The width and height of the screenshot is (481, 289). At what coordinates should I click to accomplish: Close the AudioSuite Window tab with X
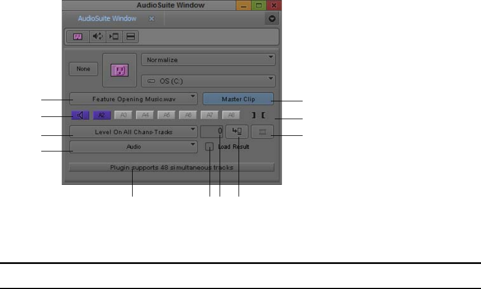pyautogui.click(x=151, y=18)
